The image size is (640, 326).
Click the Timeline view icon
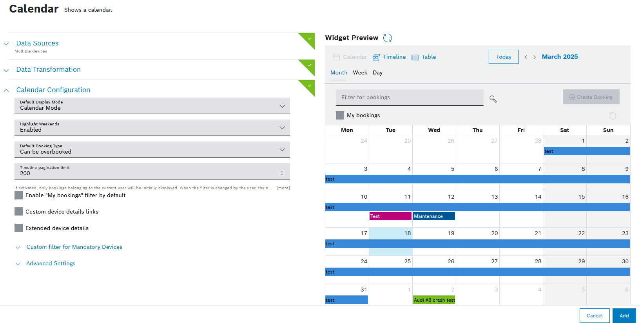tap(376, 57)
